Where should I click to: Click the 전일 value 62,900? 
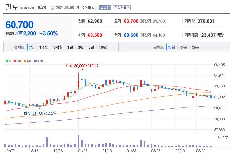point(95,21)
